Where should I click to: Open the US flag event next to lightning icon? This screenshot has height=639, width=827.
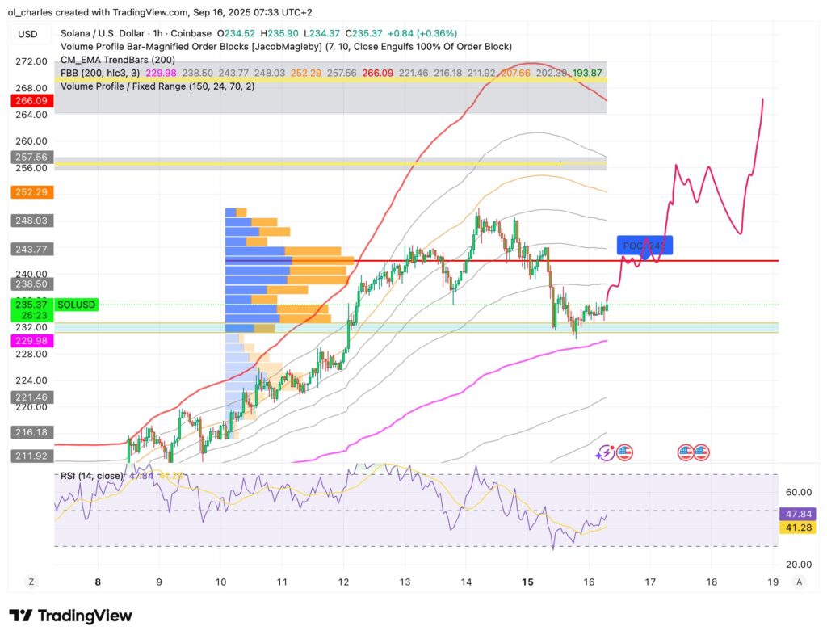click(623, 453)
